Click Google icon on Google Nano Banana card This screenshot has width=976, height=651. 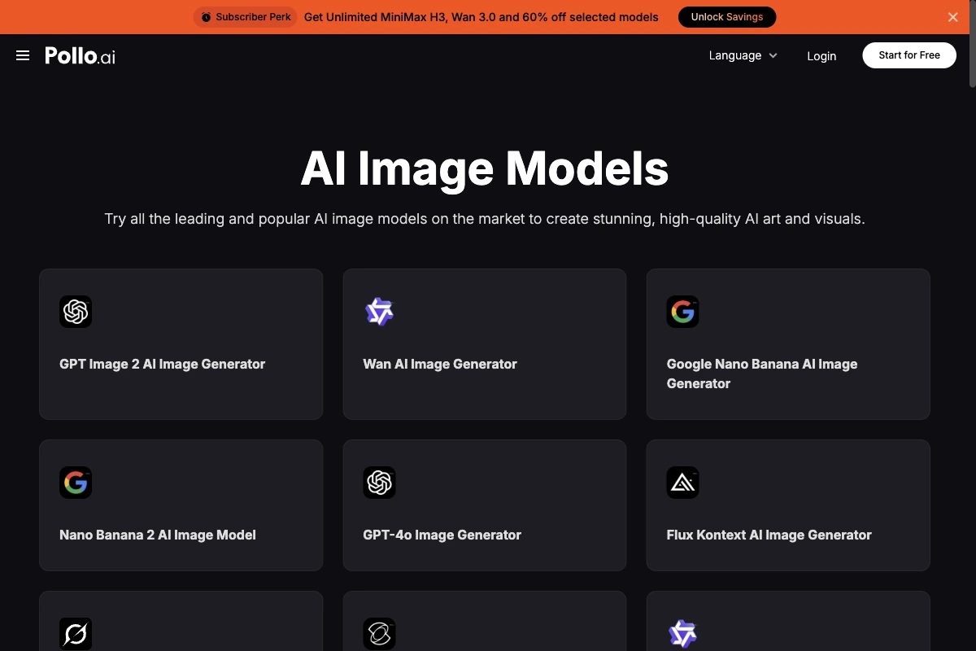click(682, 312)
